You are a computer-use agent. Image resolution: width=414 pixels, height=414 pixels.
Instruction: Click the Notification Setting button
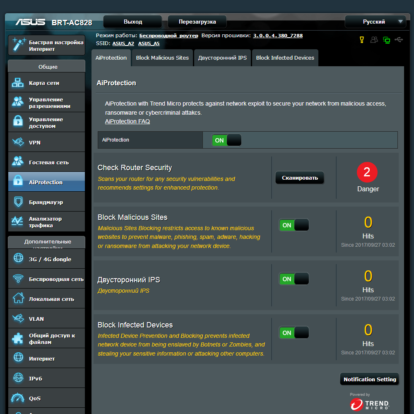pyautogui.click(x=370, y=379)
